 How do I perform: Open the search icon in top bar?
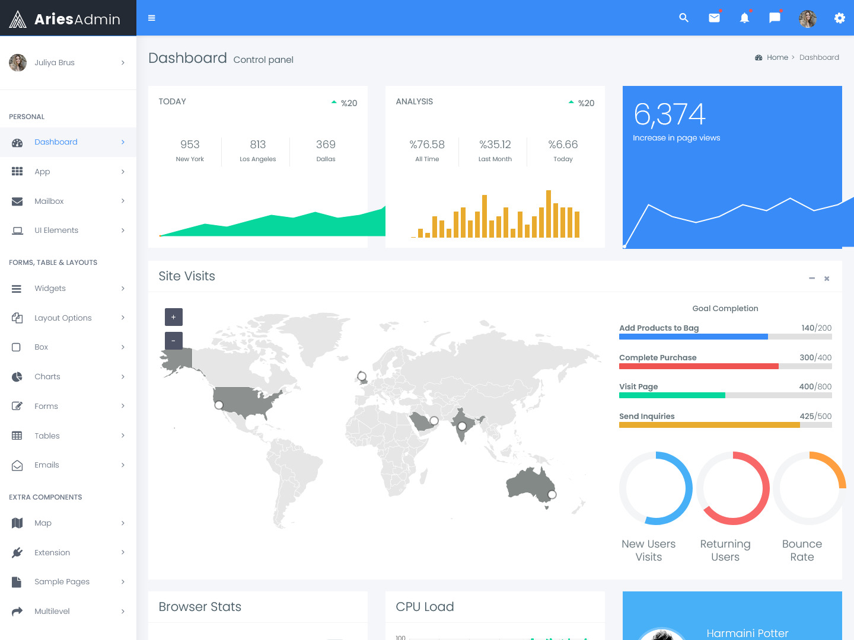click(x=684, y=18)
